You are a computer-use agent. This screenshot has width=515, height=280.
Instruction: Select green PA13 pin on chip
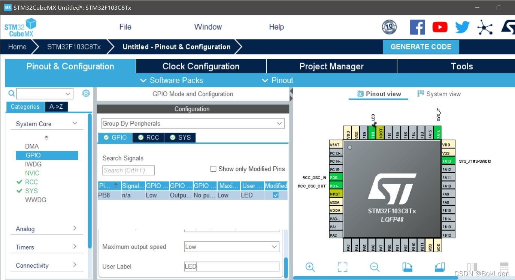point(448,161)
